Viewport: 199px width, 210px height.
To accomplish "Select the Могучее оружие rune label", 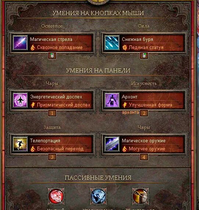I will [x=147, y=149].
